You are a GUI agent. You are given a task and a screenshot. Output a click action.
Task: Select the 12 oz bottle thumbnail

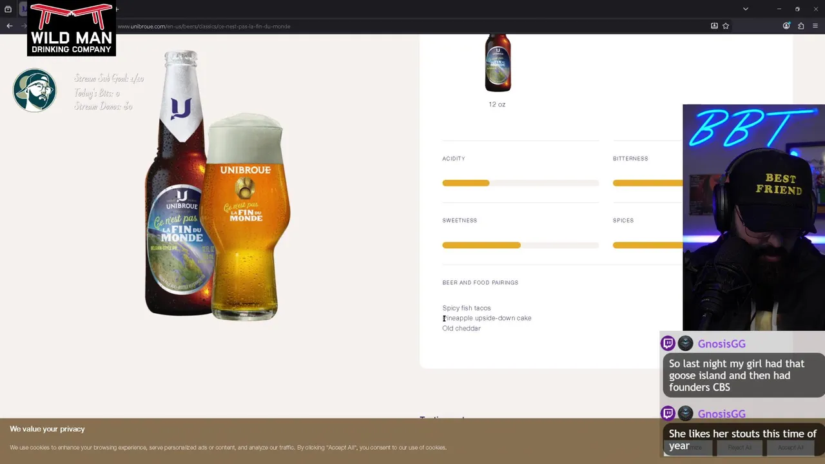pos(498,63)
